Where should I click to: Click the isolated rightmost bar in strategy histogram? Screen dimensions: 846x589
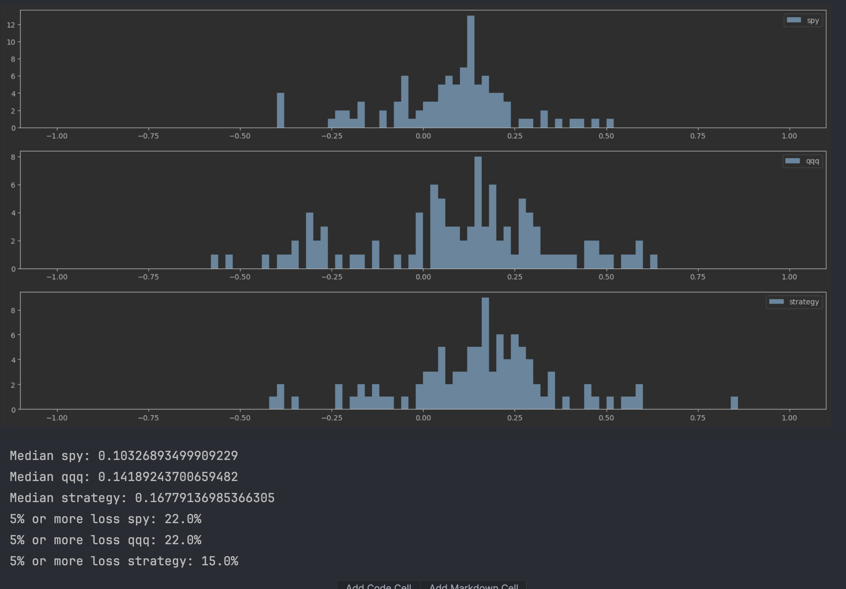click(734, 403)
